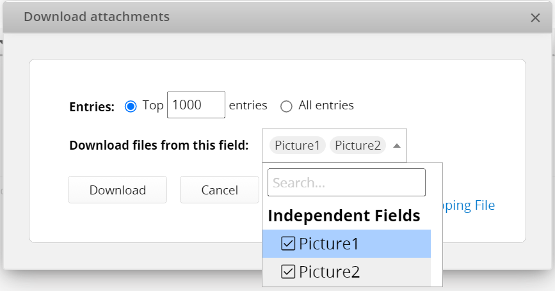Screen dimensions: 555x291
Task: Click the Picture1 chip in the field selector
Action: coord(297,145)
